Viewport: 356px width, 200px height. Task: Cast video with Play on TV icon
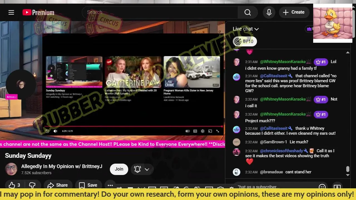pyautogui.click(x=210, y=131)
